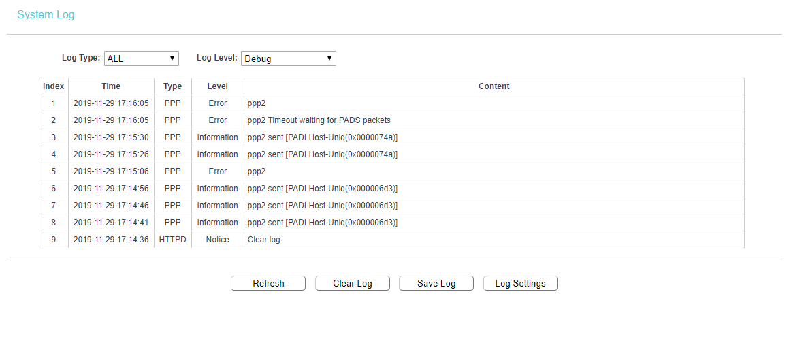Click the Save Log button
The image size is (793, 343).
click(436, 283)
